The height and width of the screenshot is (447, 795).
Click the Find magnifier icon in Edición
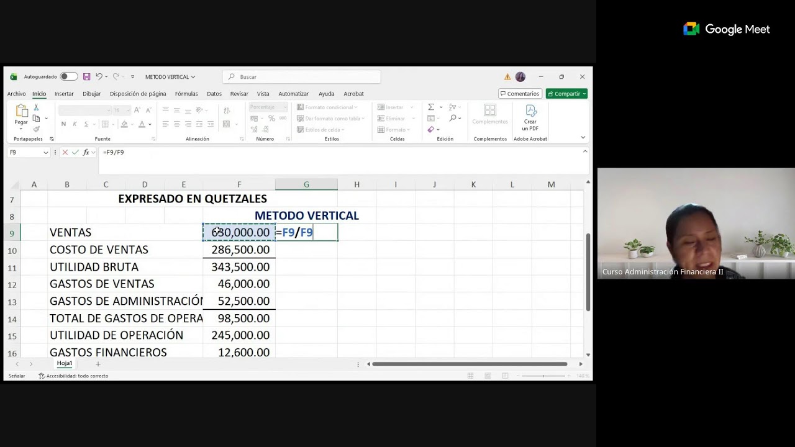453,118
